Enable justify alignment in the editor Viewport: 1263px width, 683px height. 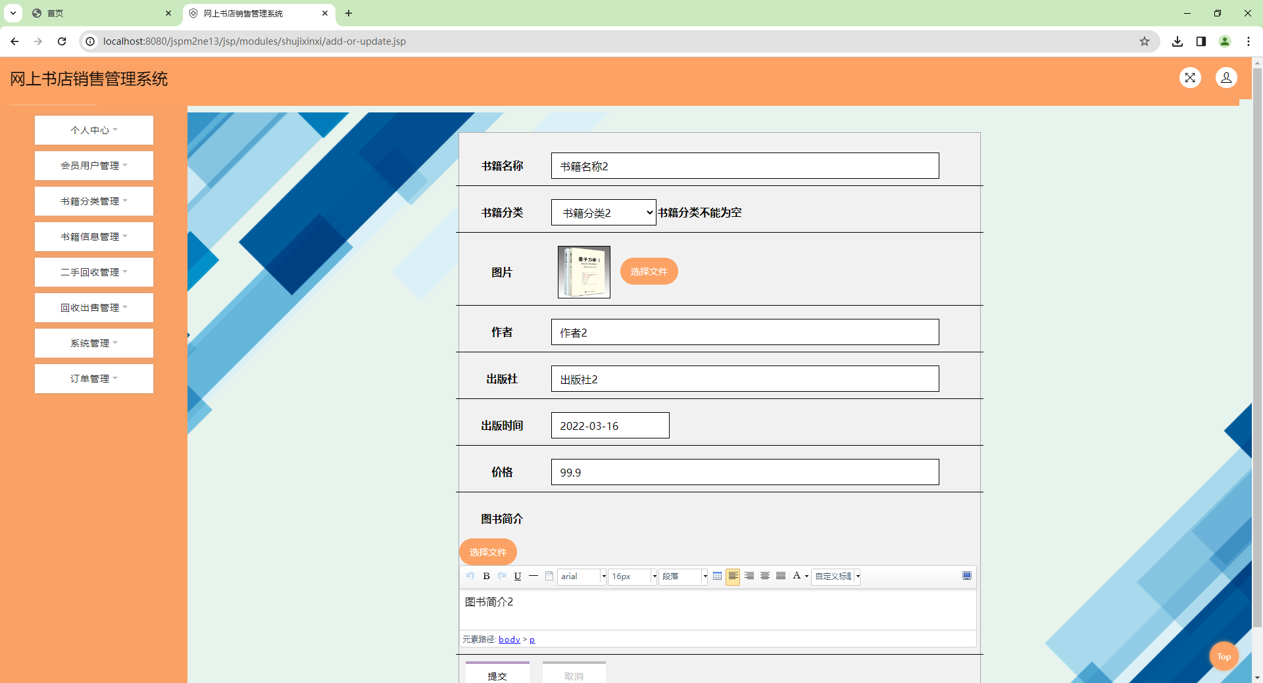(780, 577)
